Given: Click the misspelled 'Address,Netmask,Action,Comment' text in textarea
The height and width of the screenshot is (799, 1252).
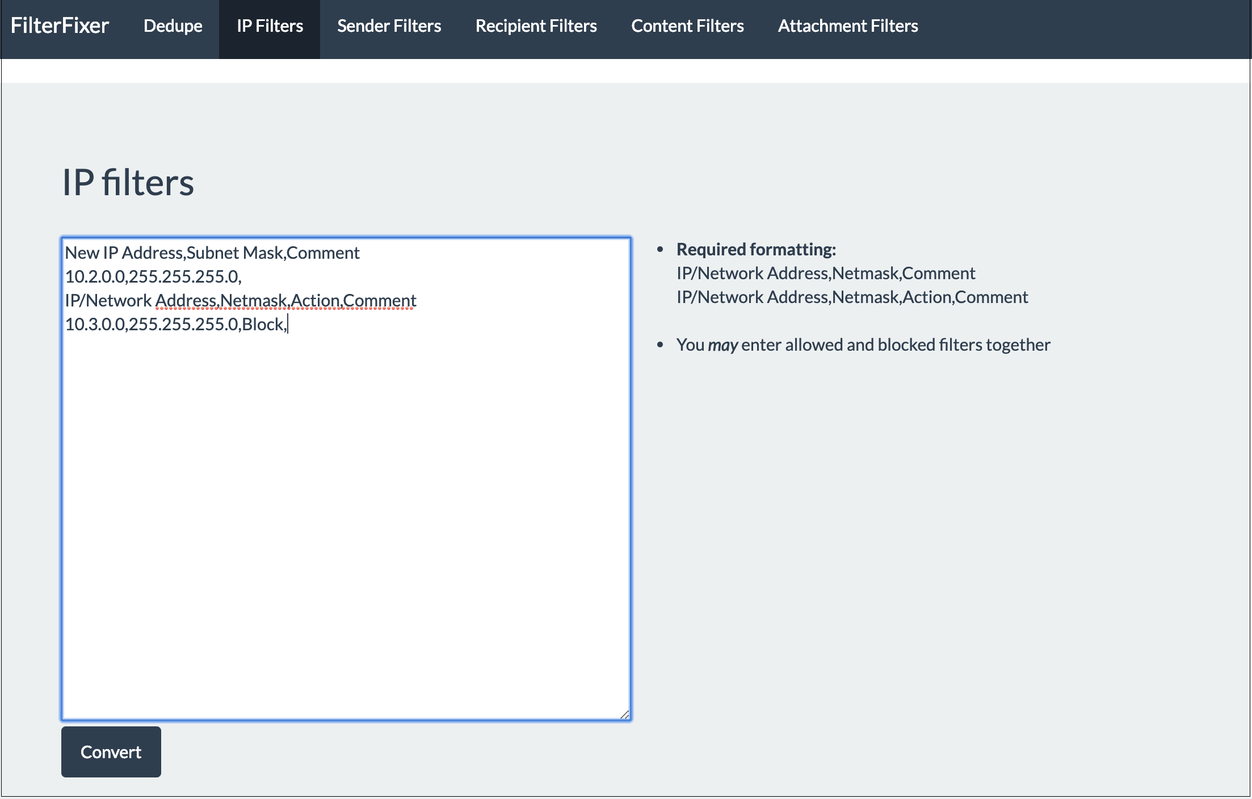Looking at the screenshot, I should 286,300.
